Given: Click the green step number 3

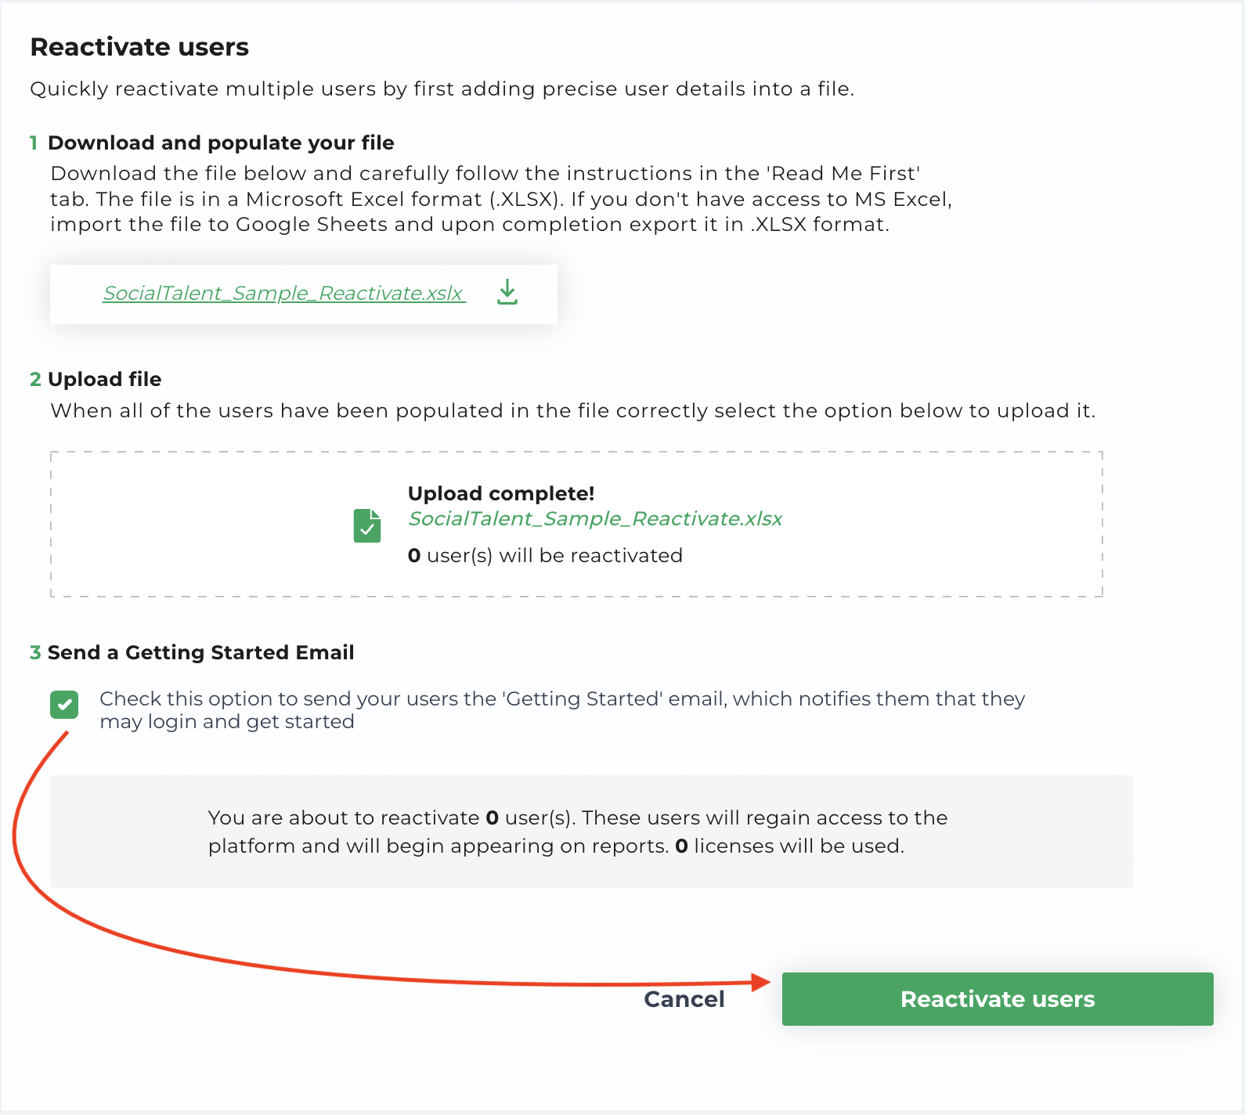Looking at the screenshot, I should click(x=35, y=652).
